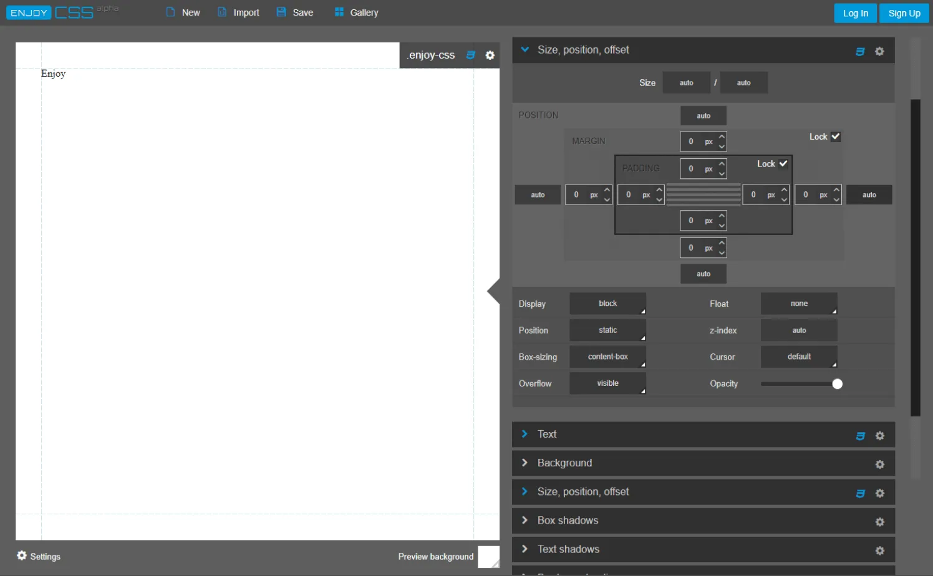Expand the Background section chevron
933x576 pixels.
(x=525, y=463)
